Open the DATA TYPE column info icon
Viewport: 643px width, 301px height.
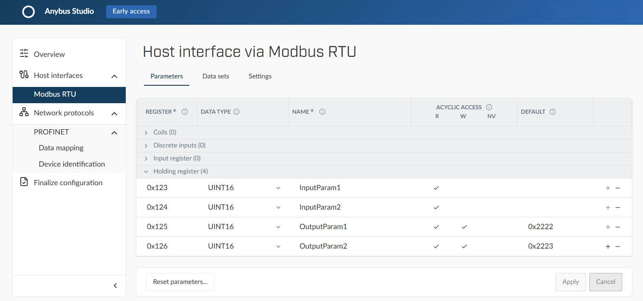click(236, 112)
